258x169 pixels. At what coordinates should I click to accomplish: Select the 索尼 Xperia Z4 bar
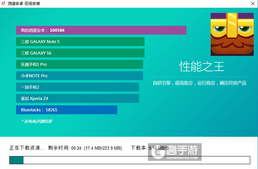tap(77, 98)
